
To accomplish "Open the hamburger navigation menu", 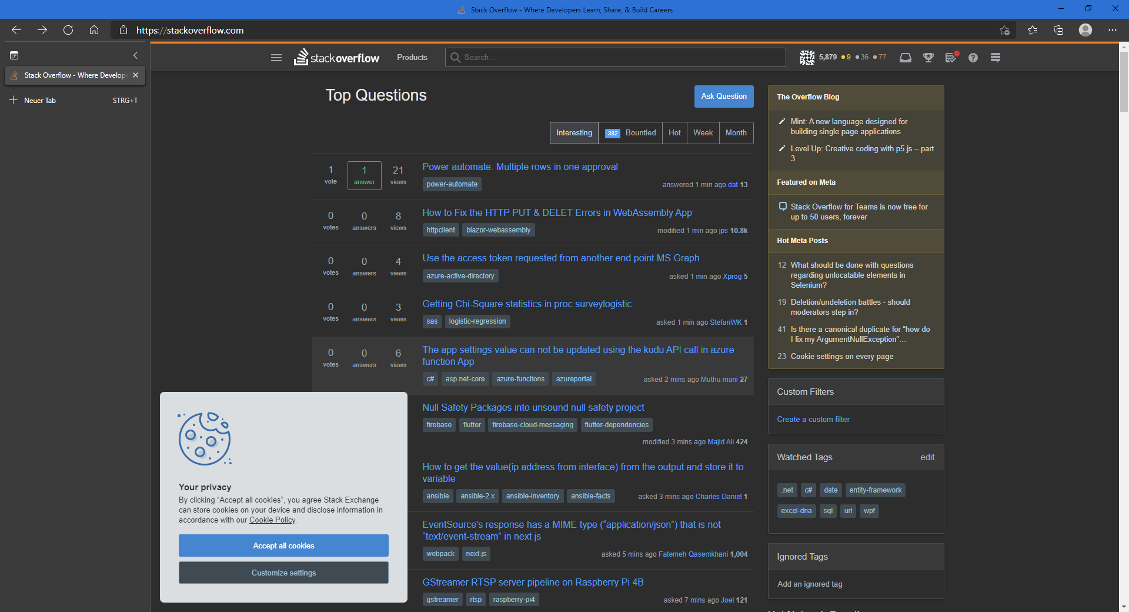I will [x=276, y=58].
